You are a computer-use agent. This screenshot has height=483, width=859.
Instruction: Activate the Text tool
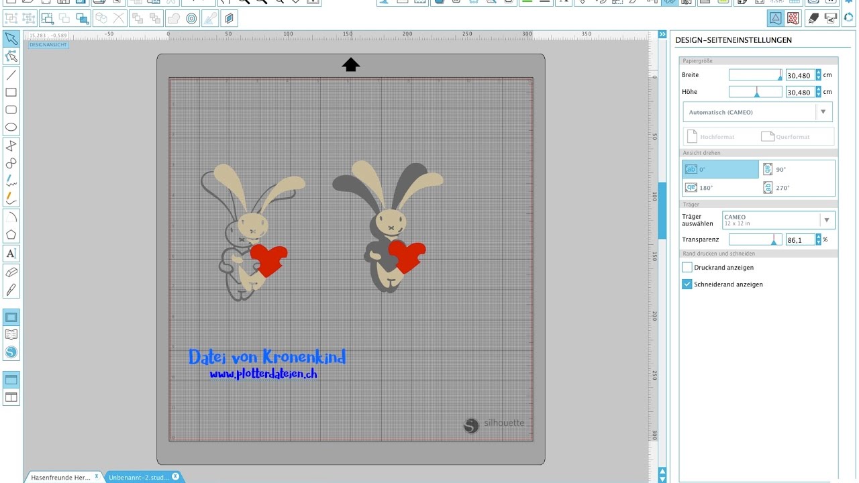(x=11, y=254)
